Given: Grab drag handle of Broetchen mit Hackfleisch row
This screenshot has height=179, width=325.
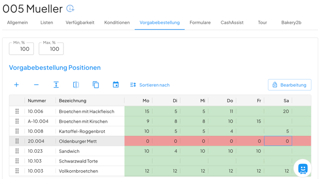Looking at the screenshot, I should click(x=17, y=111).
